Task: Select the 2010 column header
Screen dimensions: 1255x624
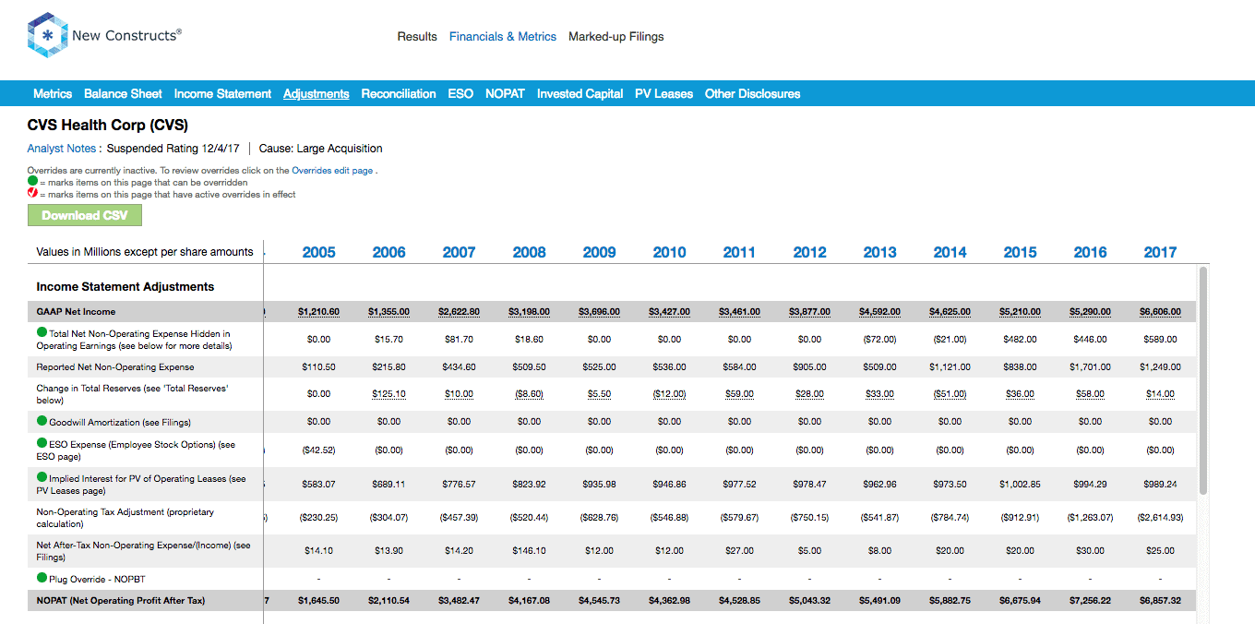Action: [670, 252]
